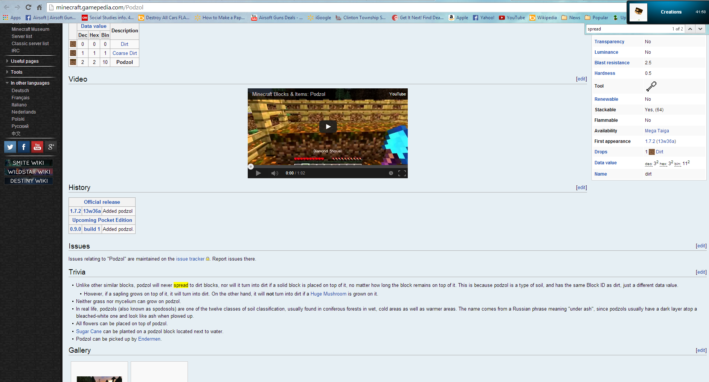The image size is (709, 382).
Task: Go to browser home page icon
Action: pos(39,7)
